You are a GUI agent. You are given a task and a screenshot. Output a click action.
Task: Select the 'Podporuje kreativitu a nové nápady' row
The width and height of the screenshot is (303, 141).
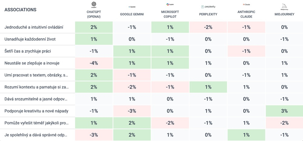point(36,111)
